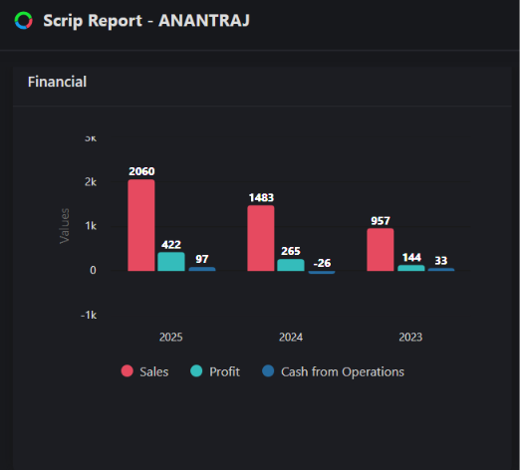The width and height of the screenshot is (520, 470).
Task: Click the circular app logo icon
Action: click(23, 21)
